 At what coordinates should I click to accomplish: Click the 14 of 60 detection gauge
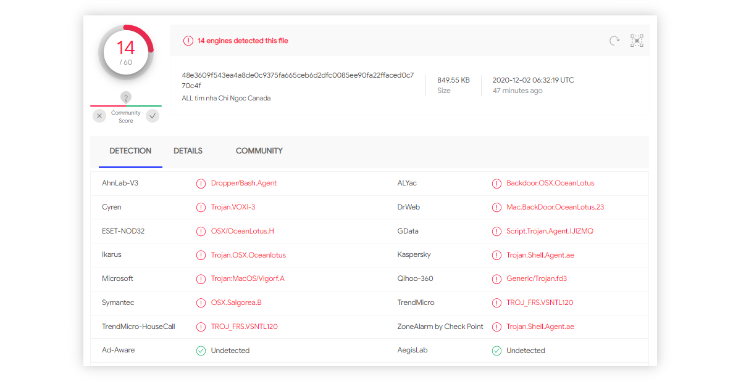(x=126, y=52)
